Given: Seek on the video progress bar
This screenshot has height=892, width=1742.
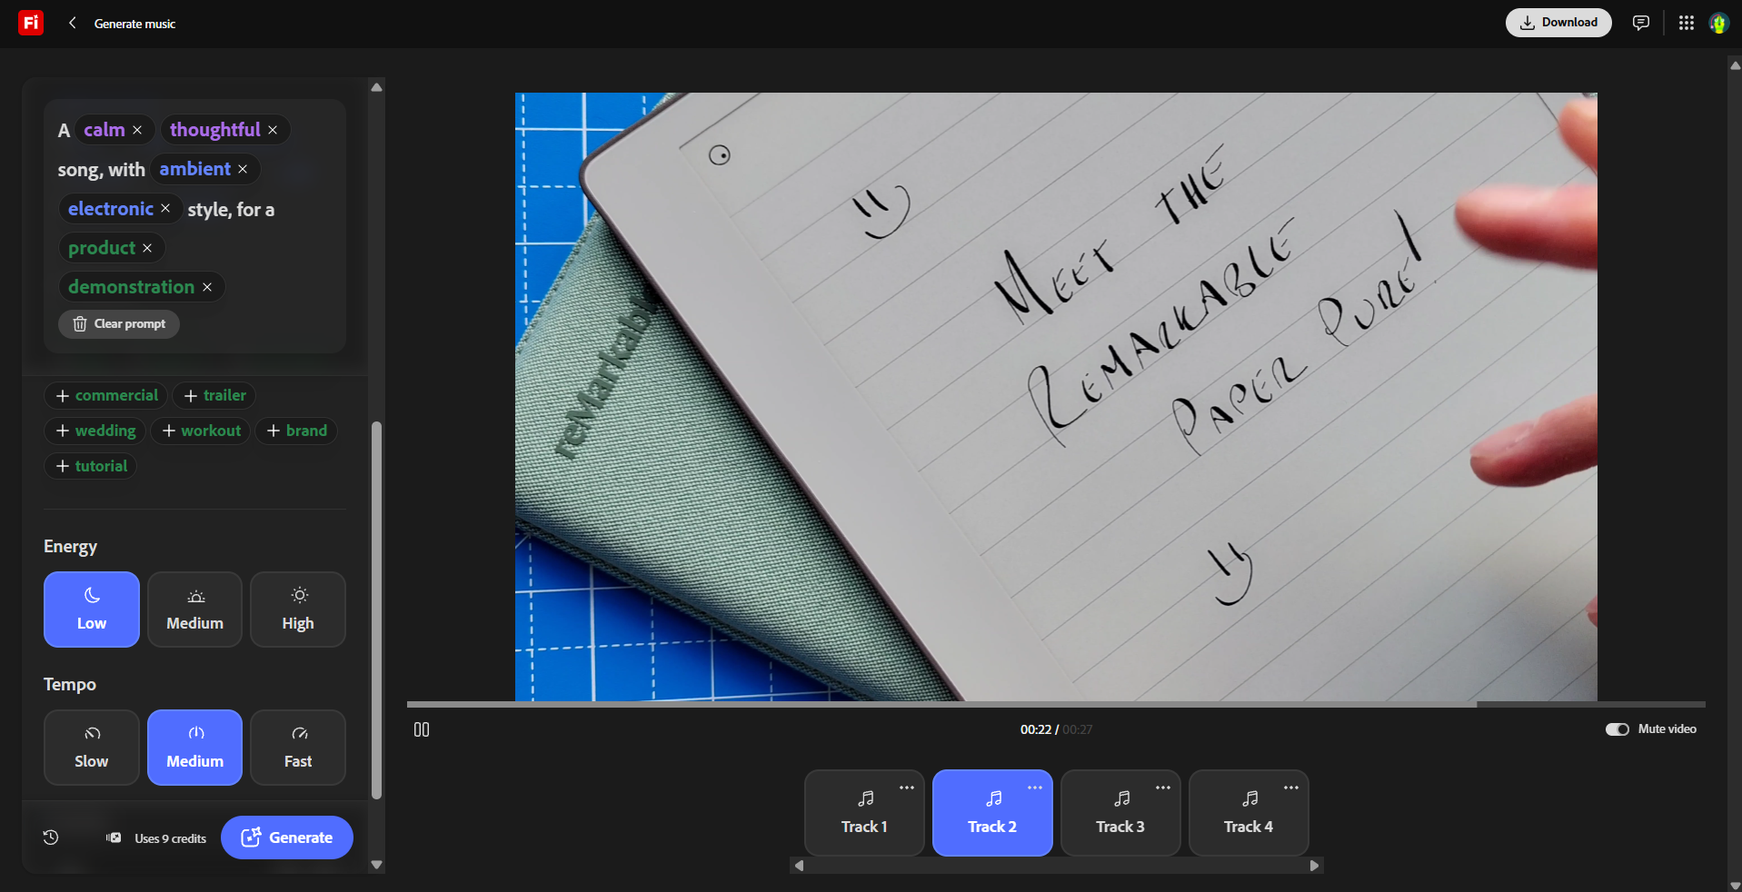Looking at the screenshot, I should point(1056,704).
